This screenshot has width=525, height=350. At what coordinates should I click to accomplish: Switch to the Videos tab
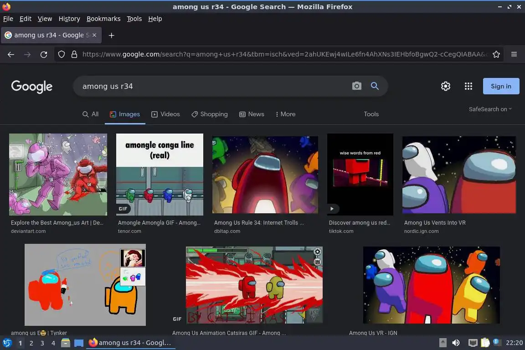(x=165, y=114)
